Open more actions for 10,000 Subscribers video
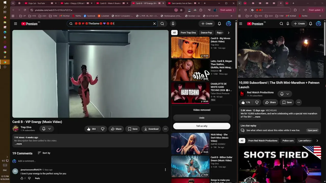 click(x=298, y=102)
